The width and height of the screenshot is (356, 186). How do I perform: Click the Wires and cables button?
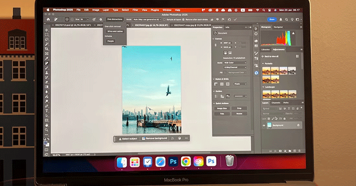point(115,32)
